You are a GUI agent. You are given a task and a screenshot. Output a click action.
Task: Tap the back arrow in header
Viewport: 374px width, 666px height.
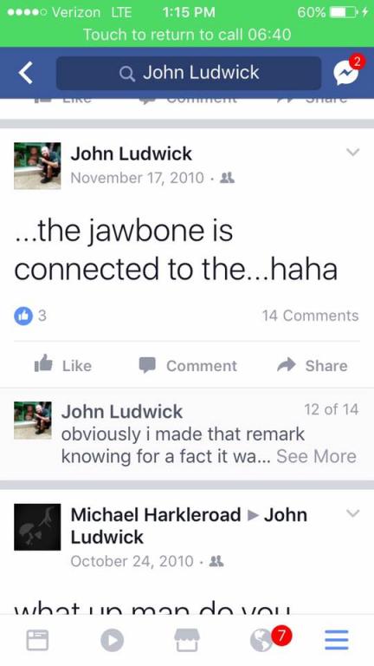click(x=25, y=73)
